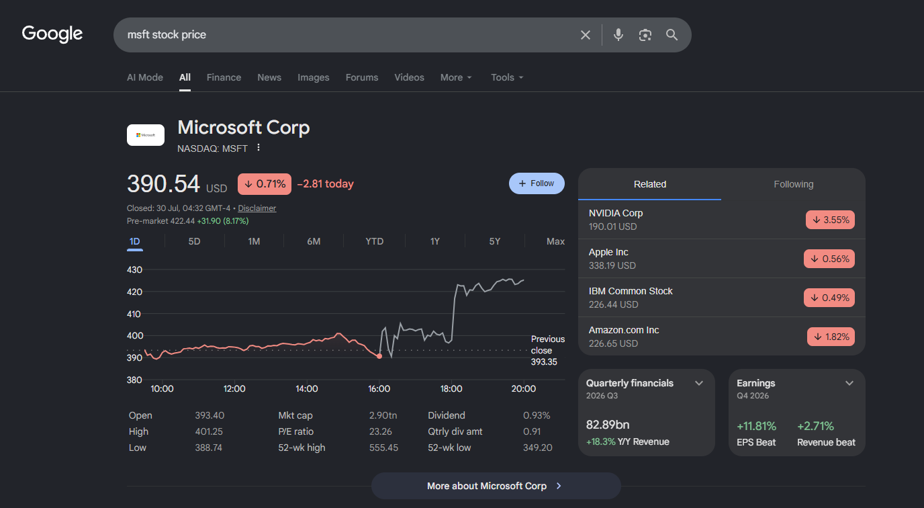Open the Disclaimer link

click(257, 208)
